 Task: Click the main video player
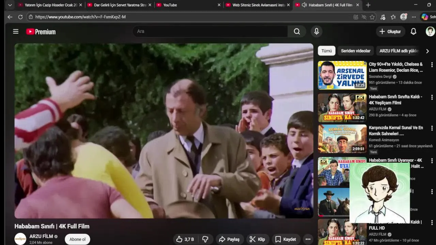pyautogui.click(x=164, y=131)
